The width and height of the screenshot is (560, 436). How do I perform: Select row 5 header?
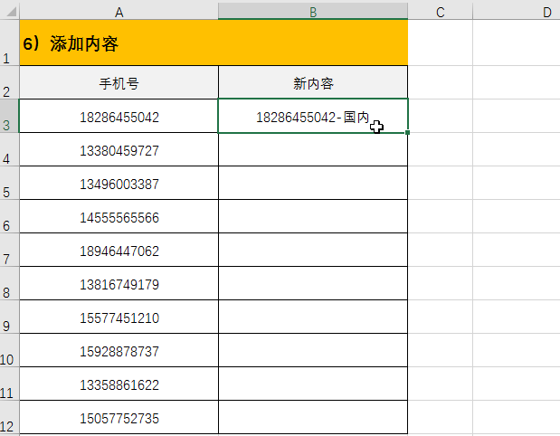[x=9, y=183]
